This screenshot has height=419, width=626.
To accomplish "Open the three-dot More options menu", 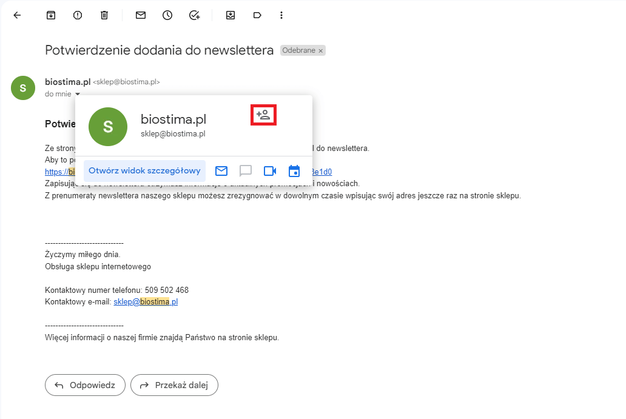I will click(281, 15).
